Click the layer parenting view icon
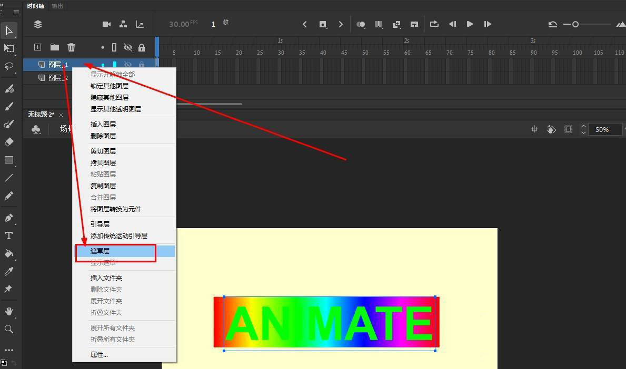This screenshot has width=626, height=369. (123, 24)
